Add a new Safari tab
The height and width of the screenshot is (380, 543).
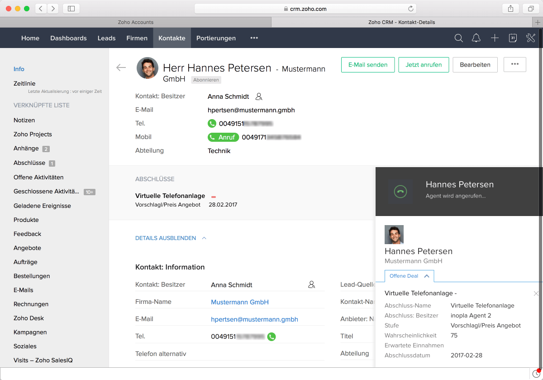coord(538,22)
